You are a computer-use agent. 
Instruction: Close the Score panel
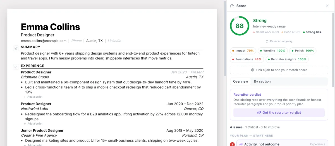pos(327,6)
